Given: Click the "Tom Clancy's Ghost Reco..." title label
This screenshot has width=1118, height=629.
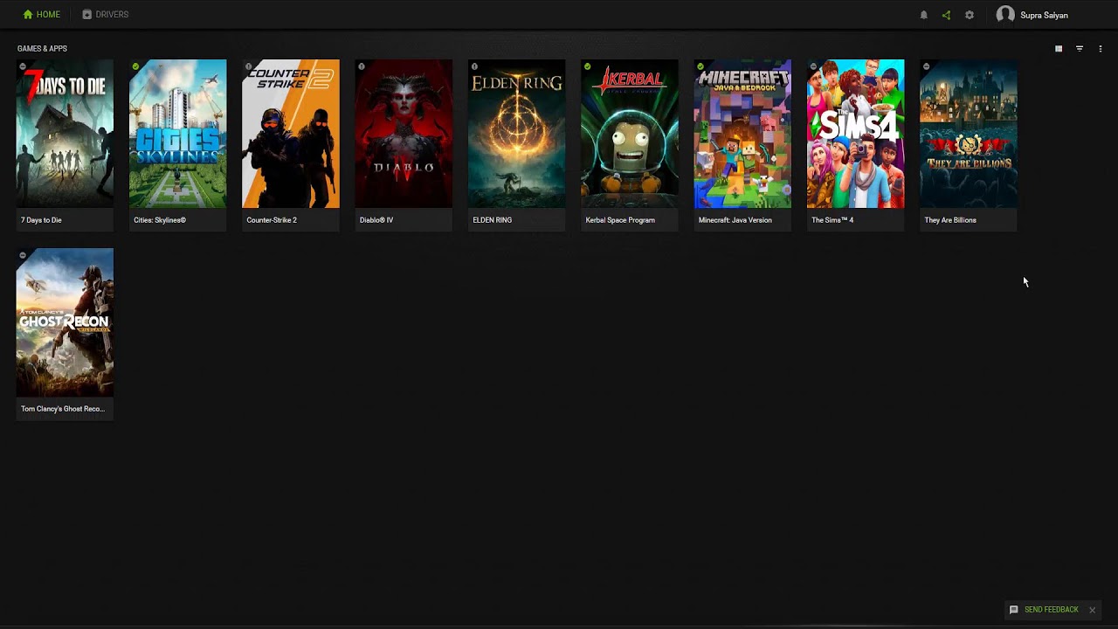Looking at the screenshot, I should (63, 409).
